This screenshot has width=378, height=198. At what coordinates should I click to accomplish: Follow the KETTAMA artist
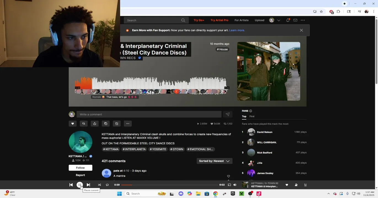(80, 168)
